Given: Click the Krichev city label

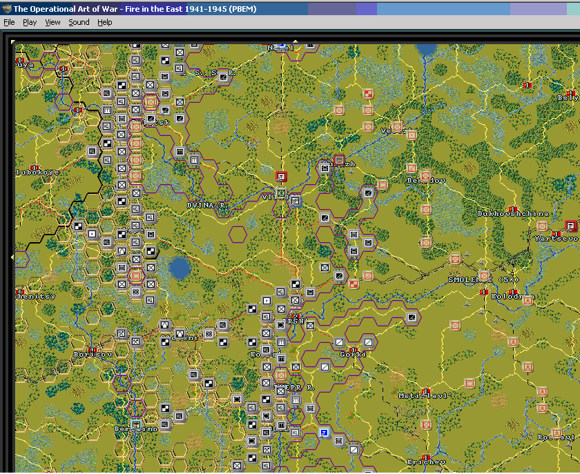Looking at the screenshot, I should click(x=426, y=462).
